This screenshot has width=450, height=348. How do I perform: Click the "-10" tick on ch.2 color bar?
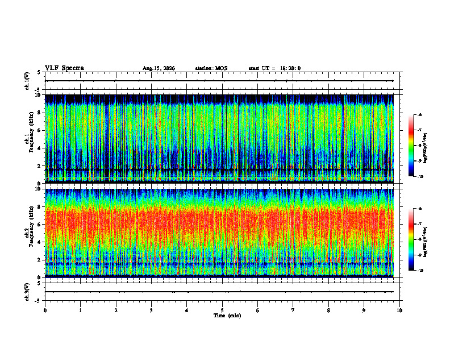[x=420, y=271]
